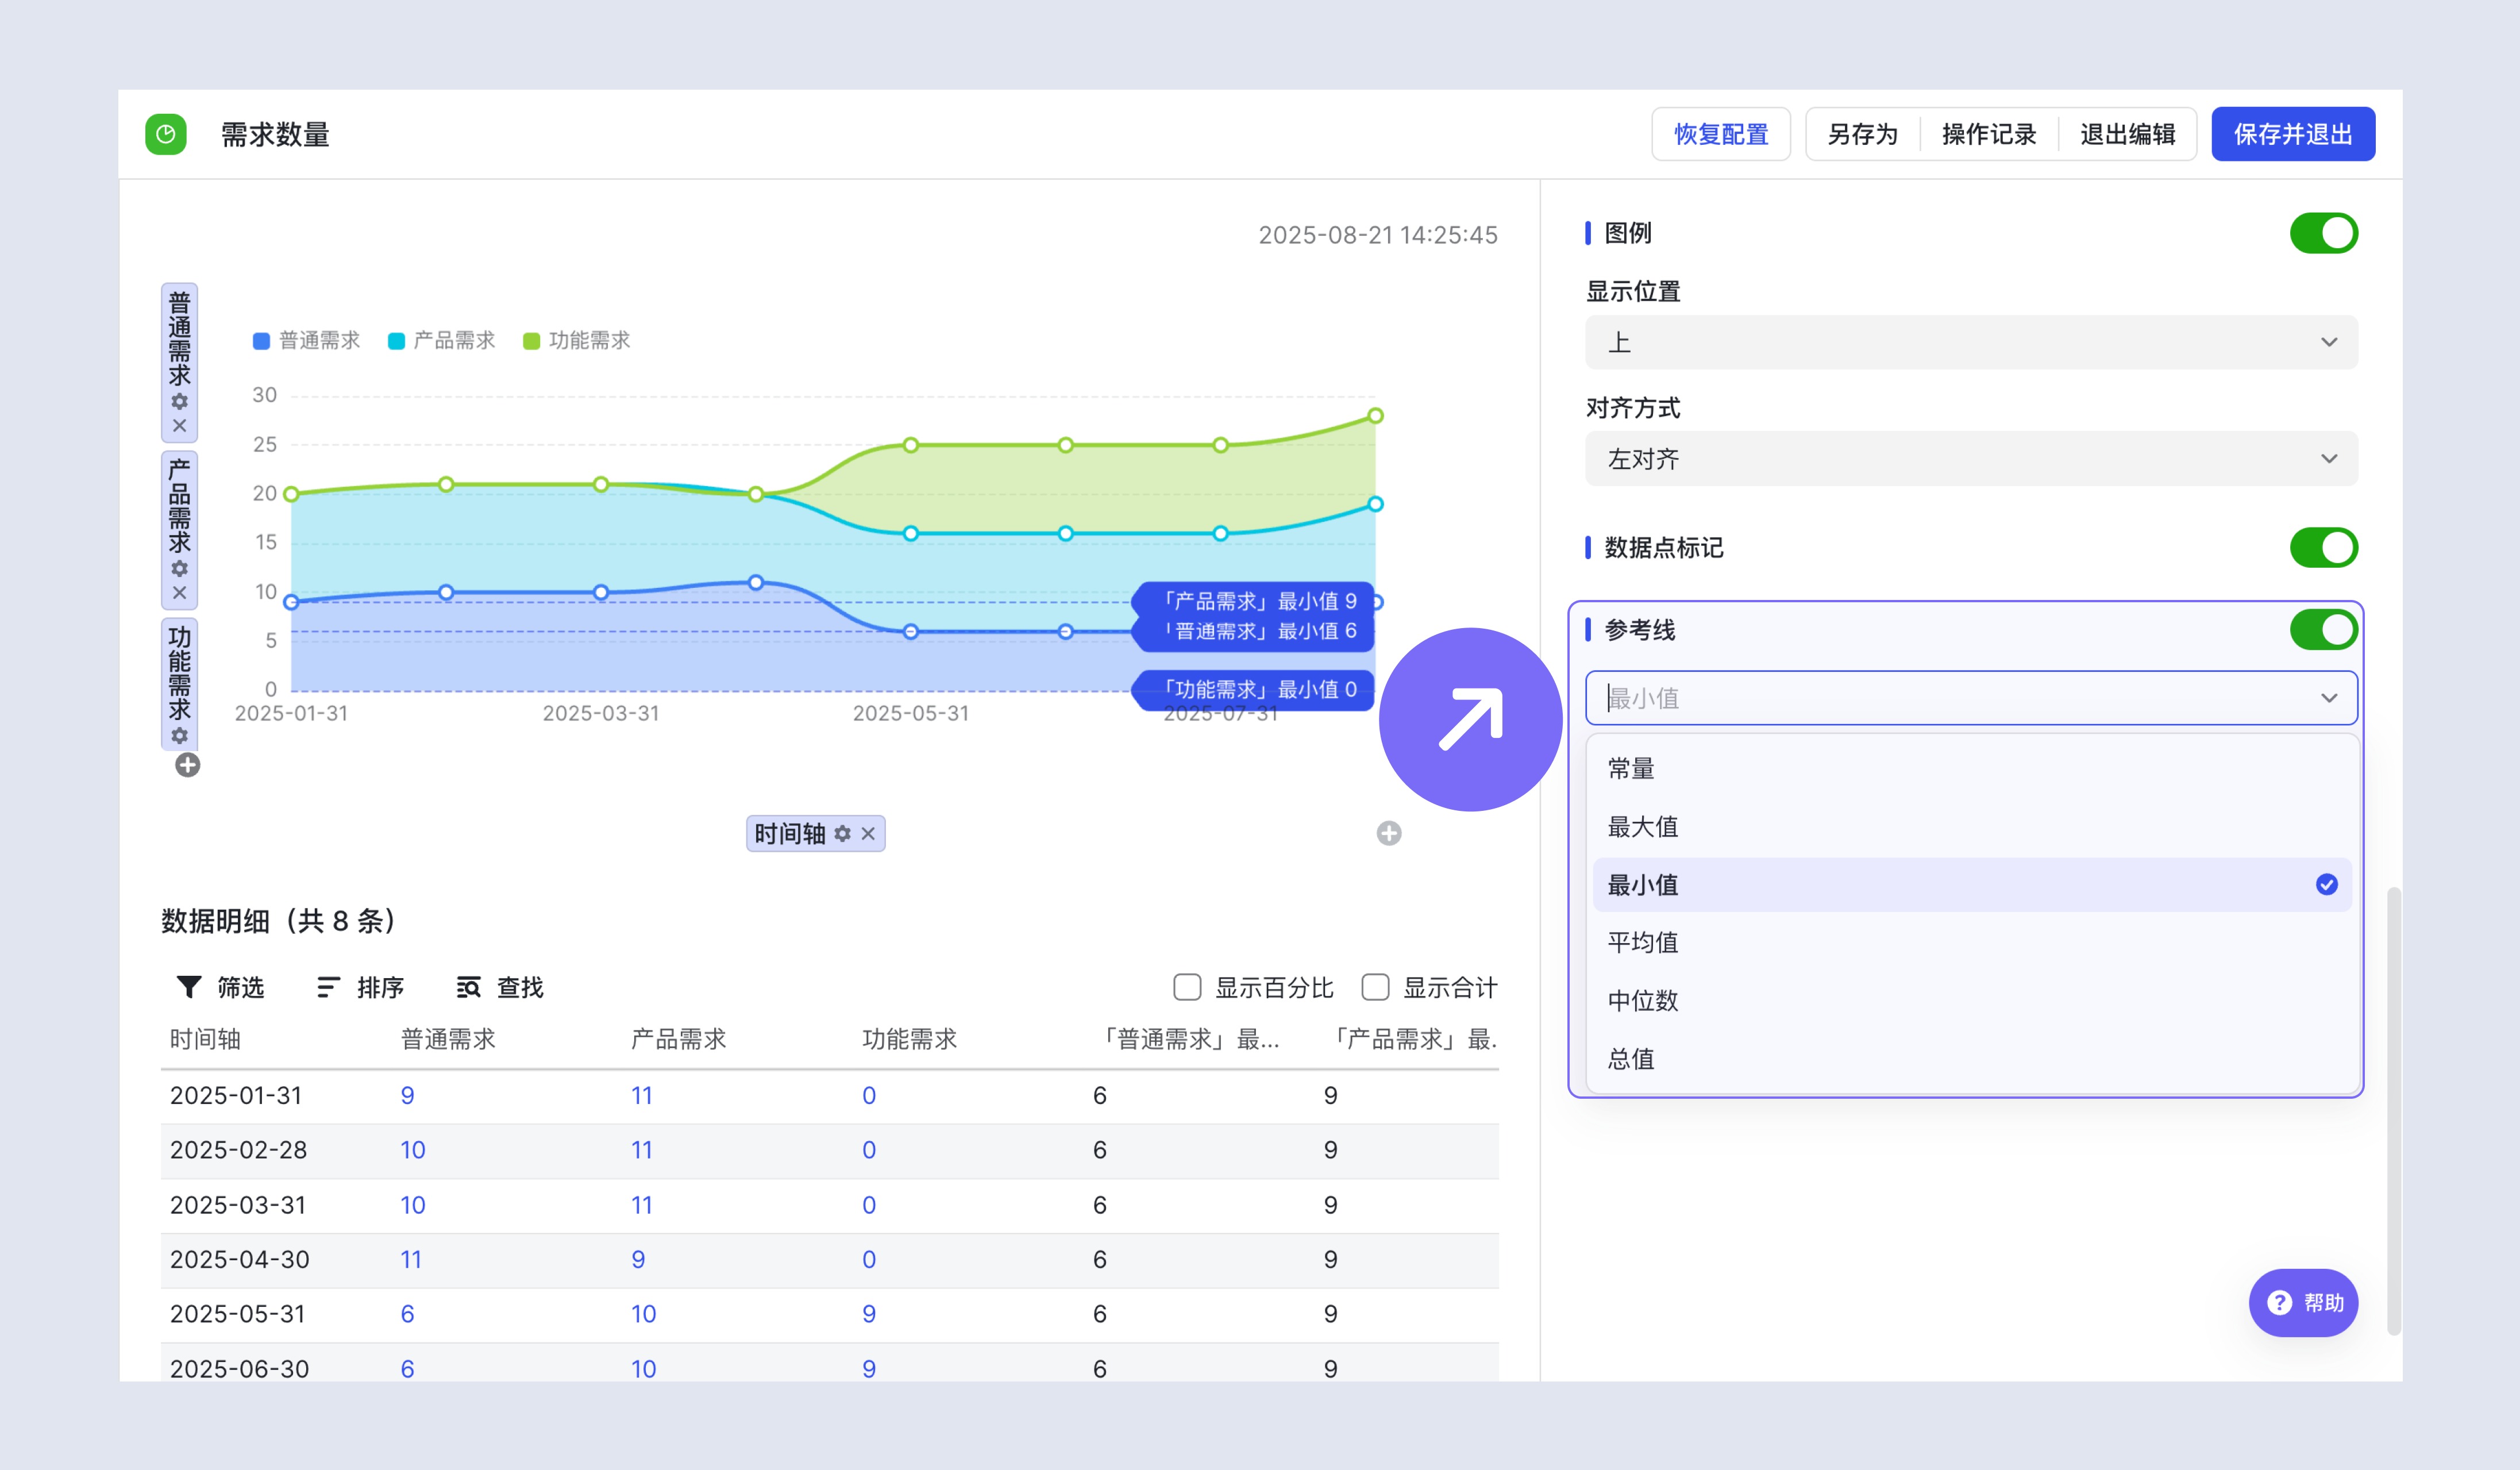Screen dimensions: 2520x1470
Task: Open the 显示位置 dropdown showing 上
Action: (1971, 342)
